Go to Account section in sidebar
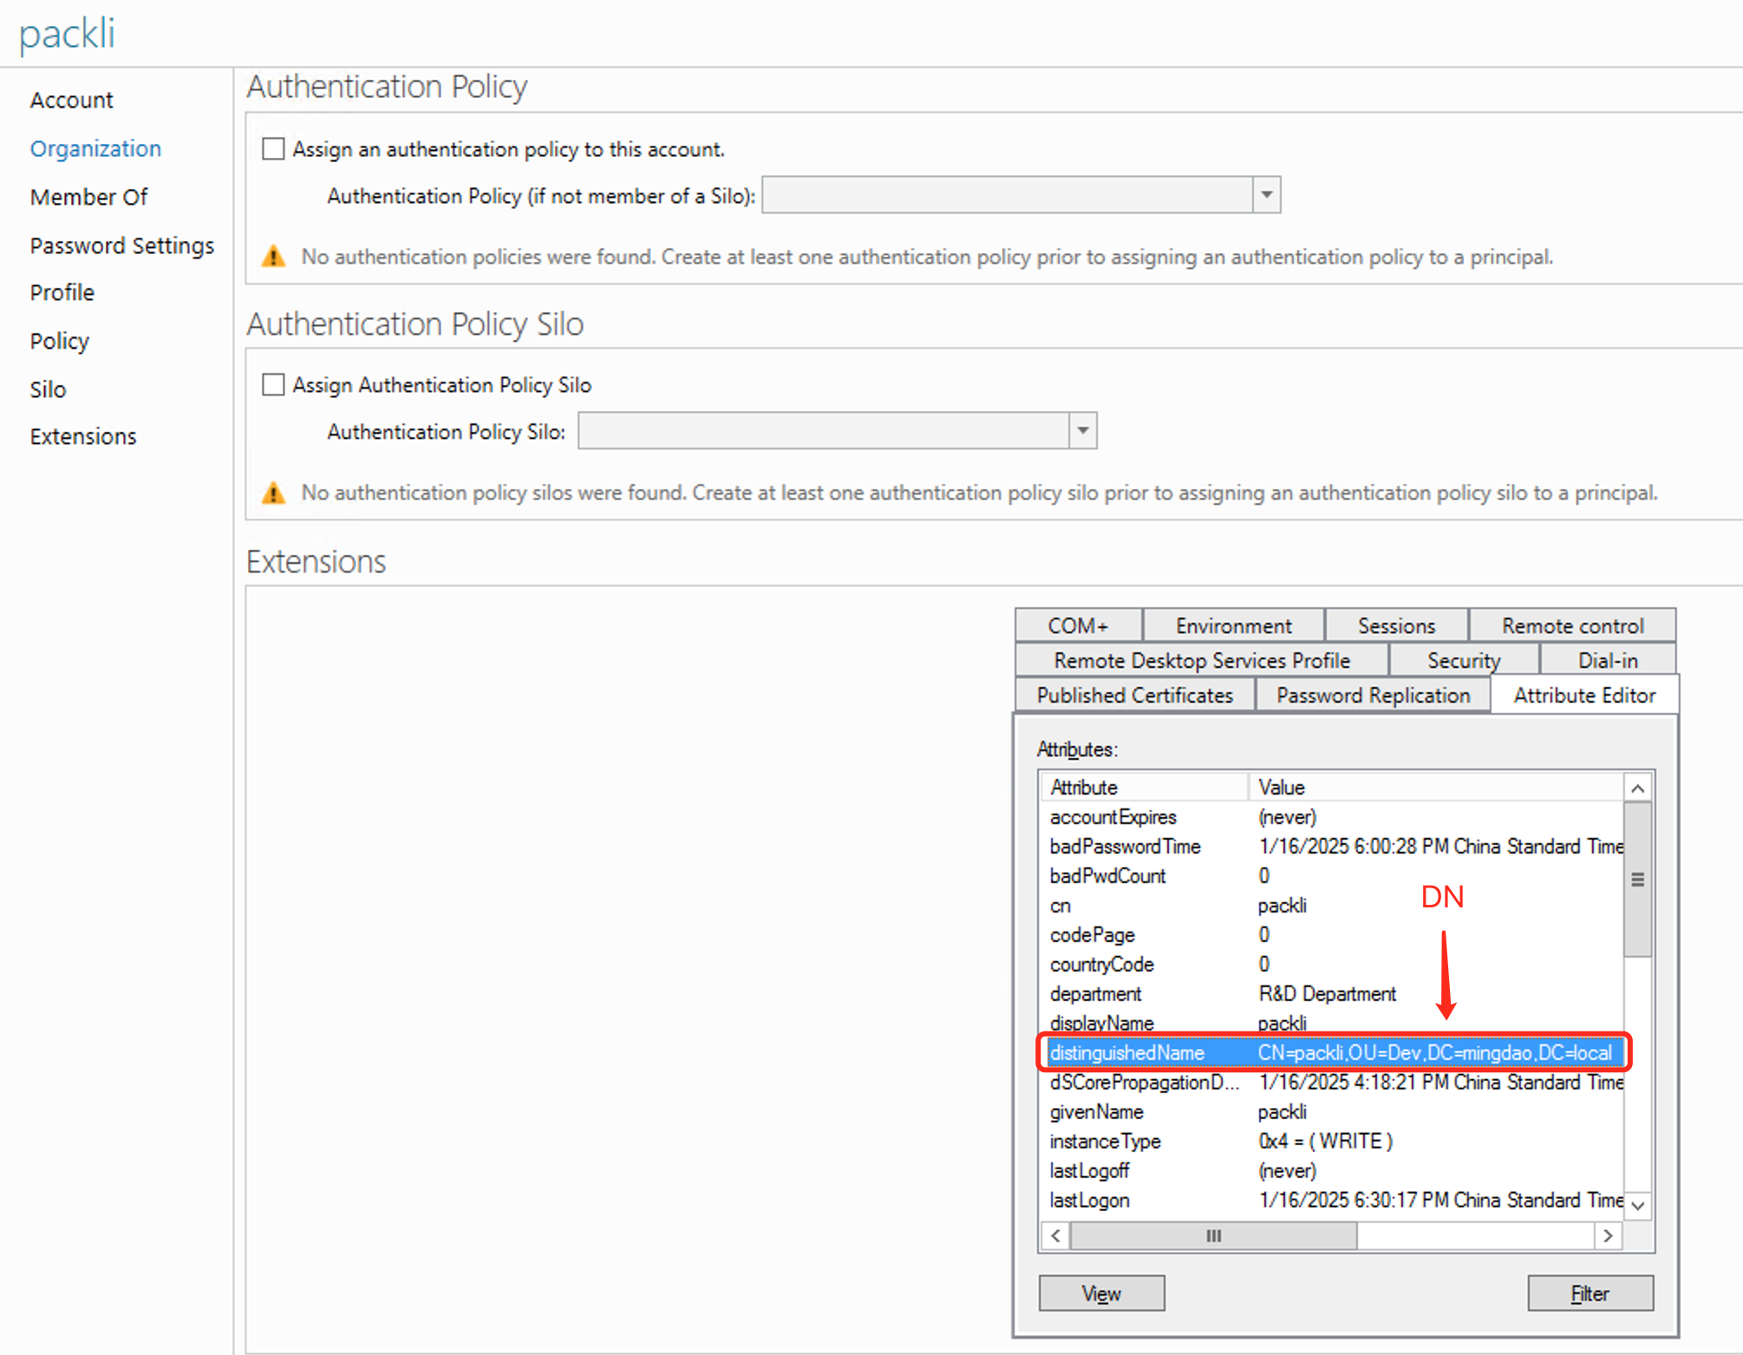Screen dimensions: 1743x1355 coord(71,101)
